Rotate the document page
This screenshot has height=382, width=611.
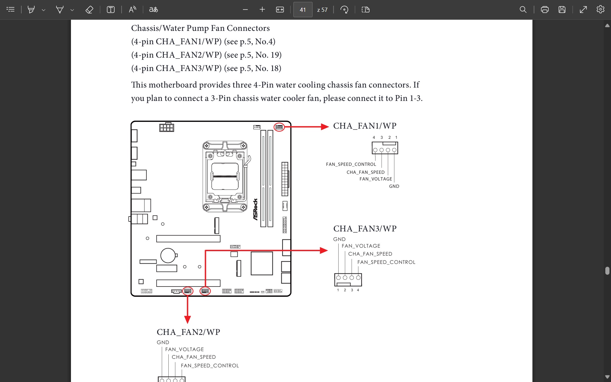pyautogui.click(x=344, y=10)
